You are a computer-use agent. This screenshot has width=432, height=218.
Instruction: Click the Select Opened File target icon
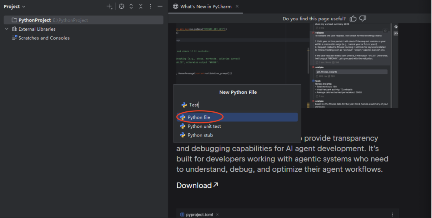point(122,6)
